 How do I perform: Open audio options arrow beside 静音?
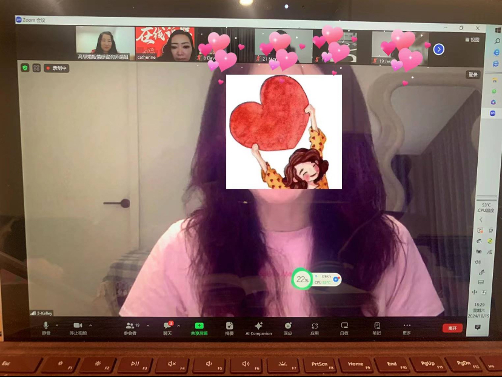pyautogui.click(x=57, y=325)
